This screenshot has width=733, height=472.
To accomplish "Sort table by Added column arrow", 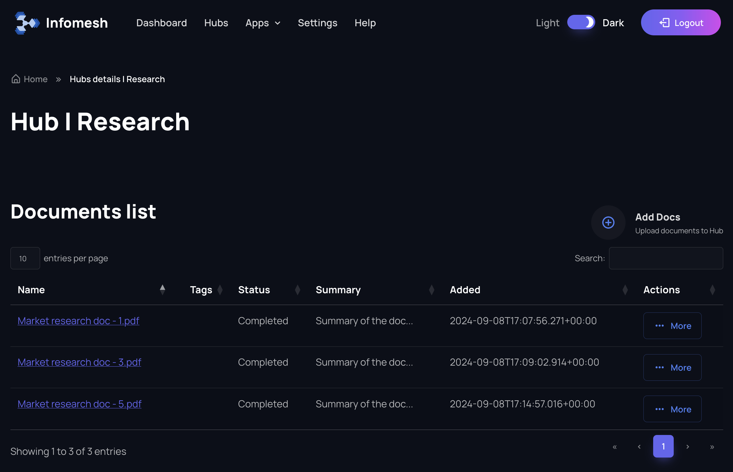I will pyautogui.click(x=625, y=290).
